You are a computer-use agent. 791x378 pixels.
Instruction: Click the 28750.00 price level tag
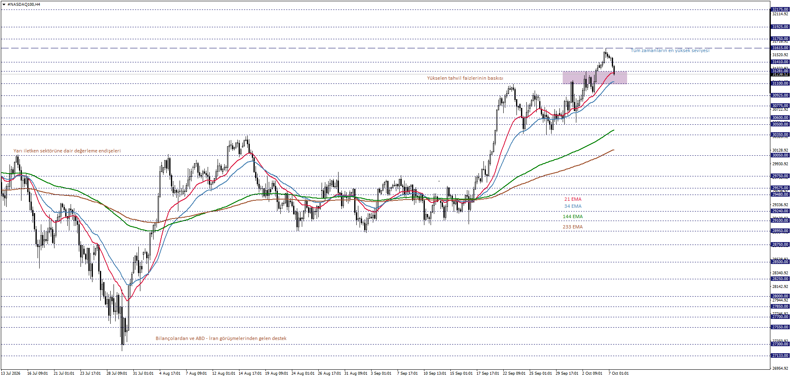(780, 245)
